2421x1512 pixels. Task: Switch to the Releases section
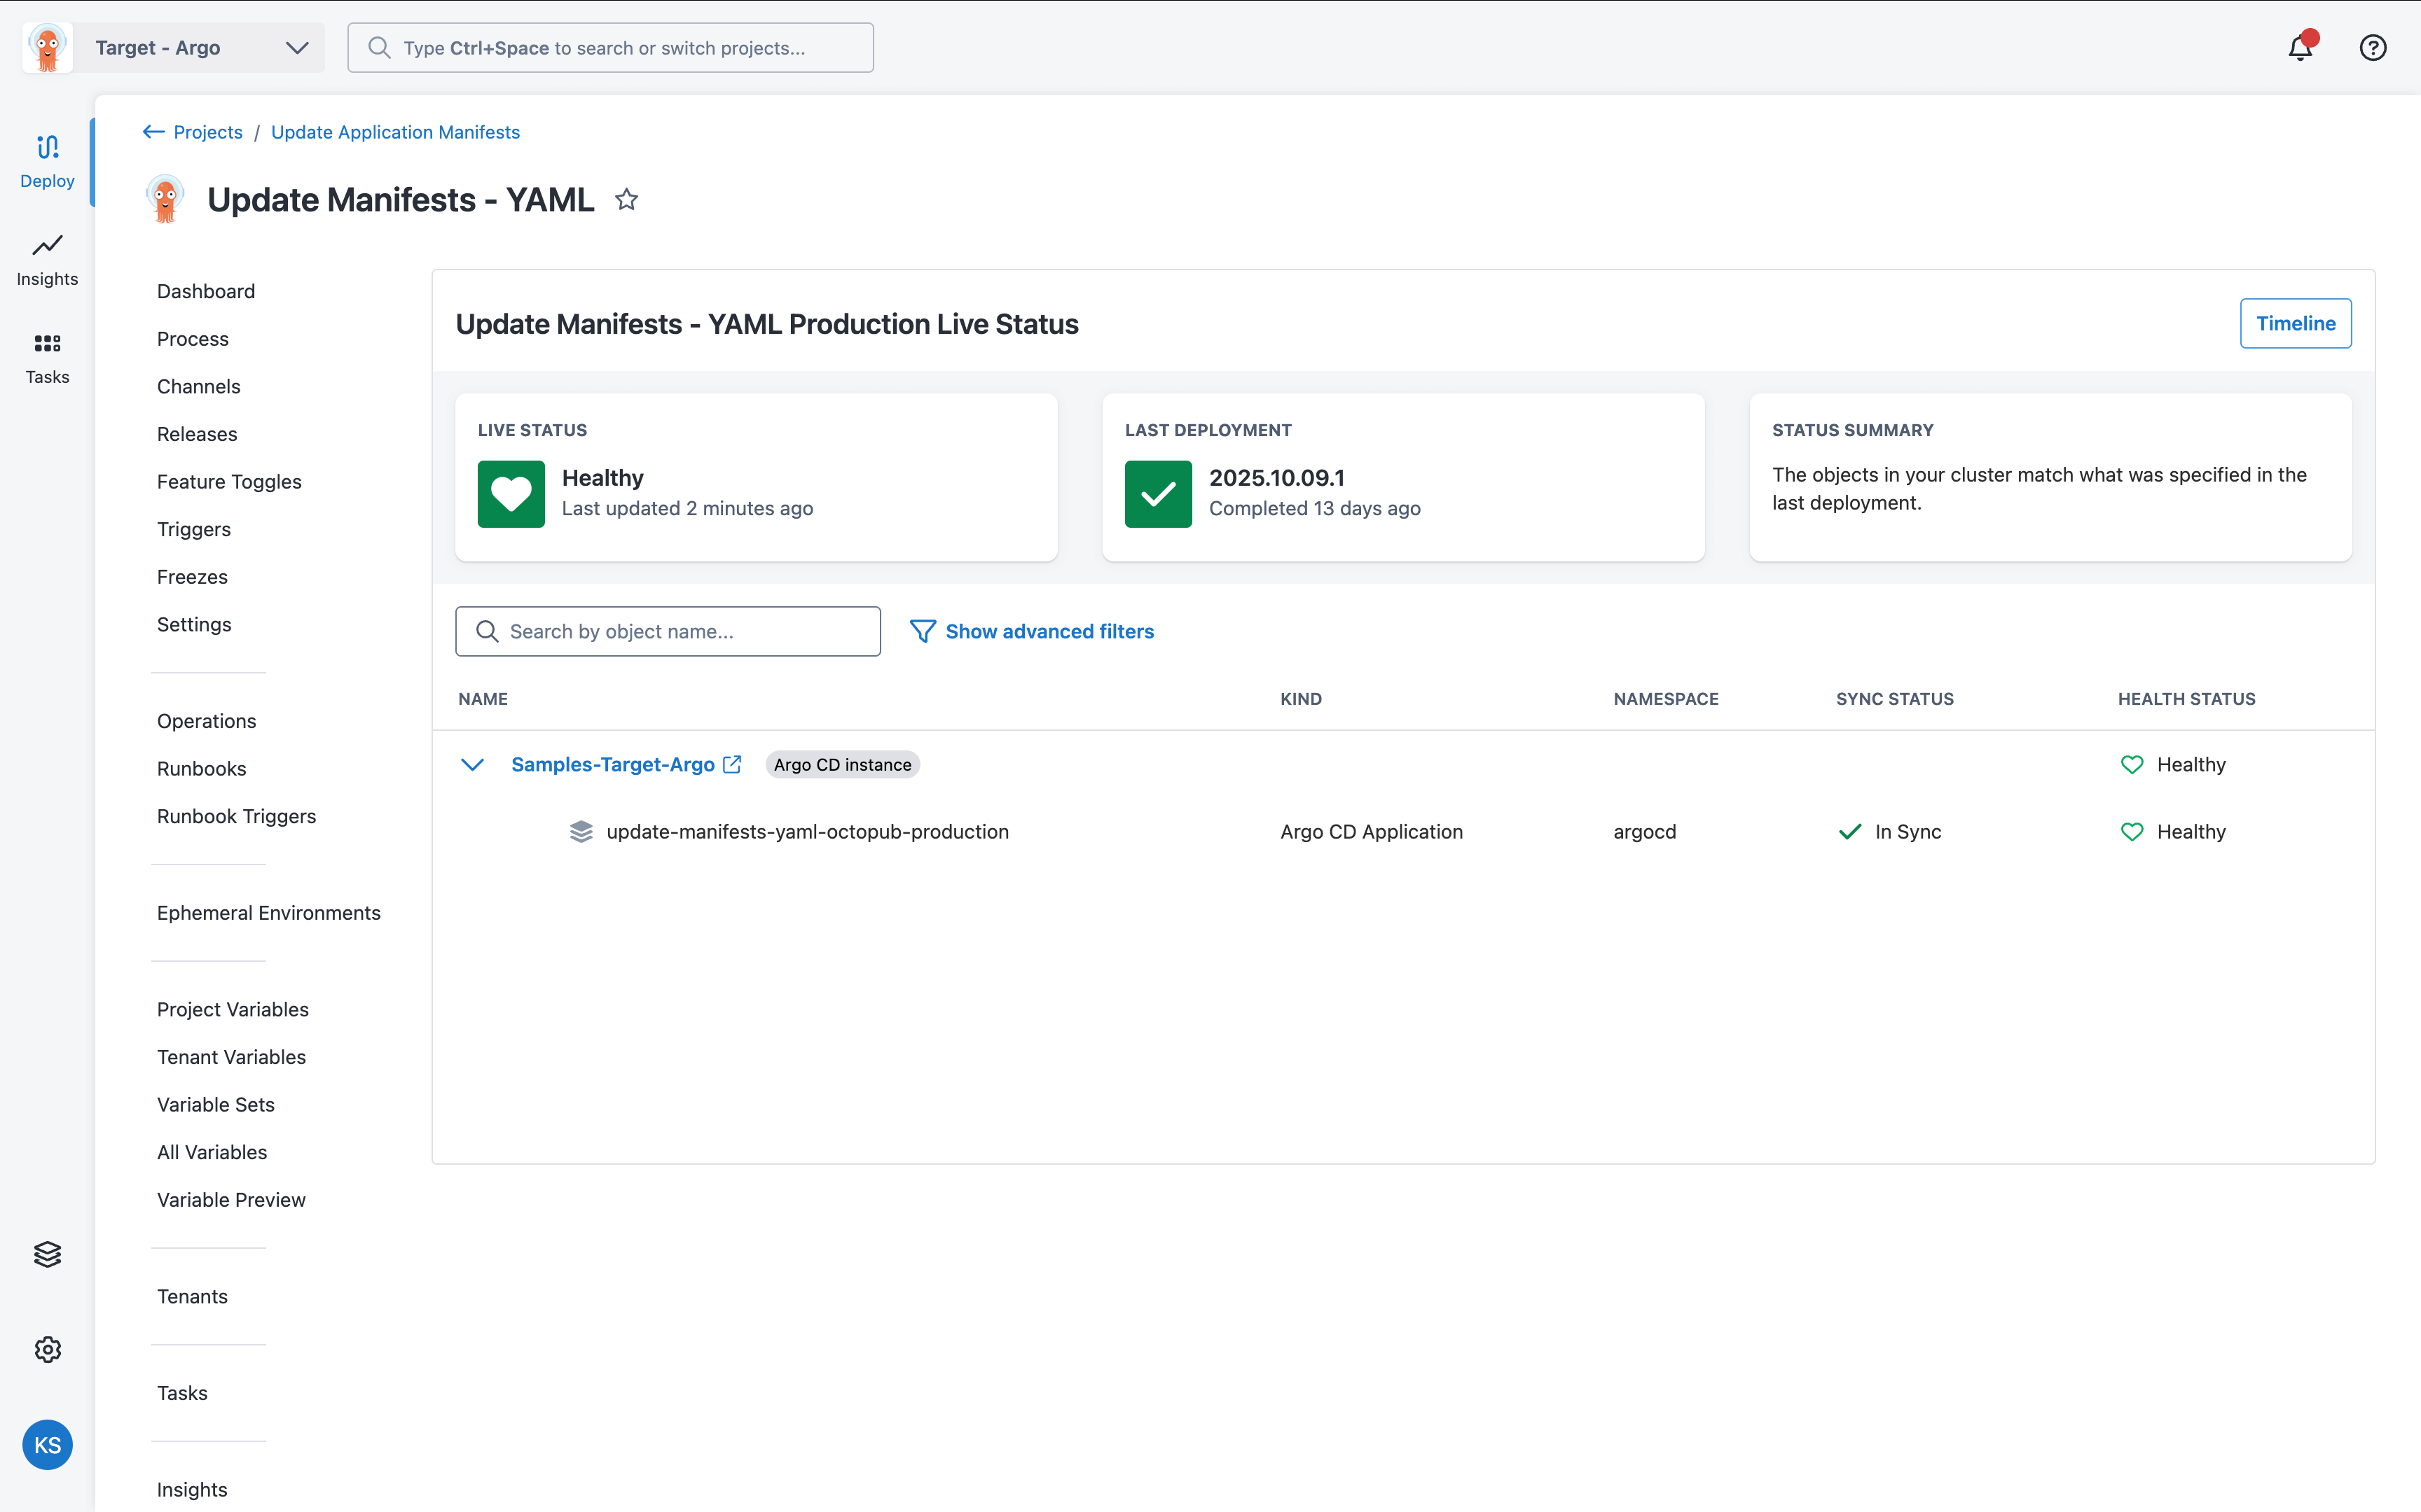pos(196,434)
